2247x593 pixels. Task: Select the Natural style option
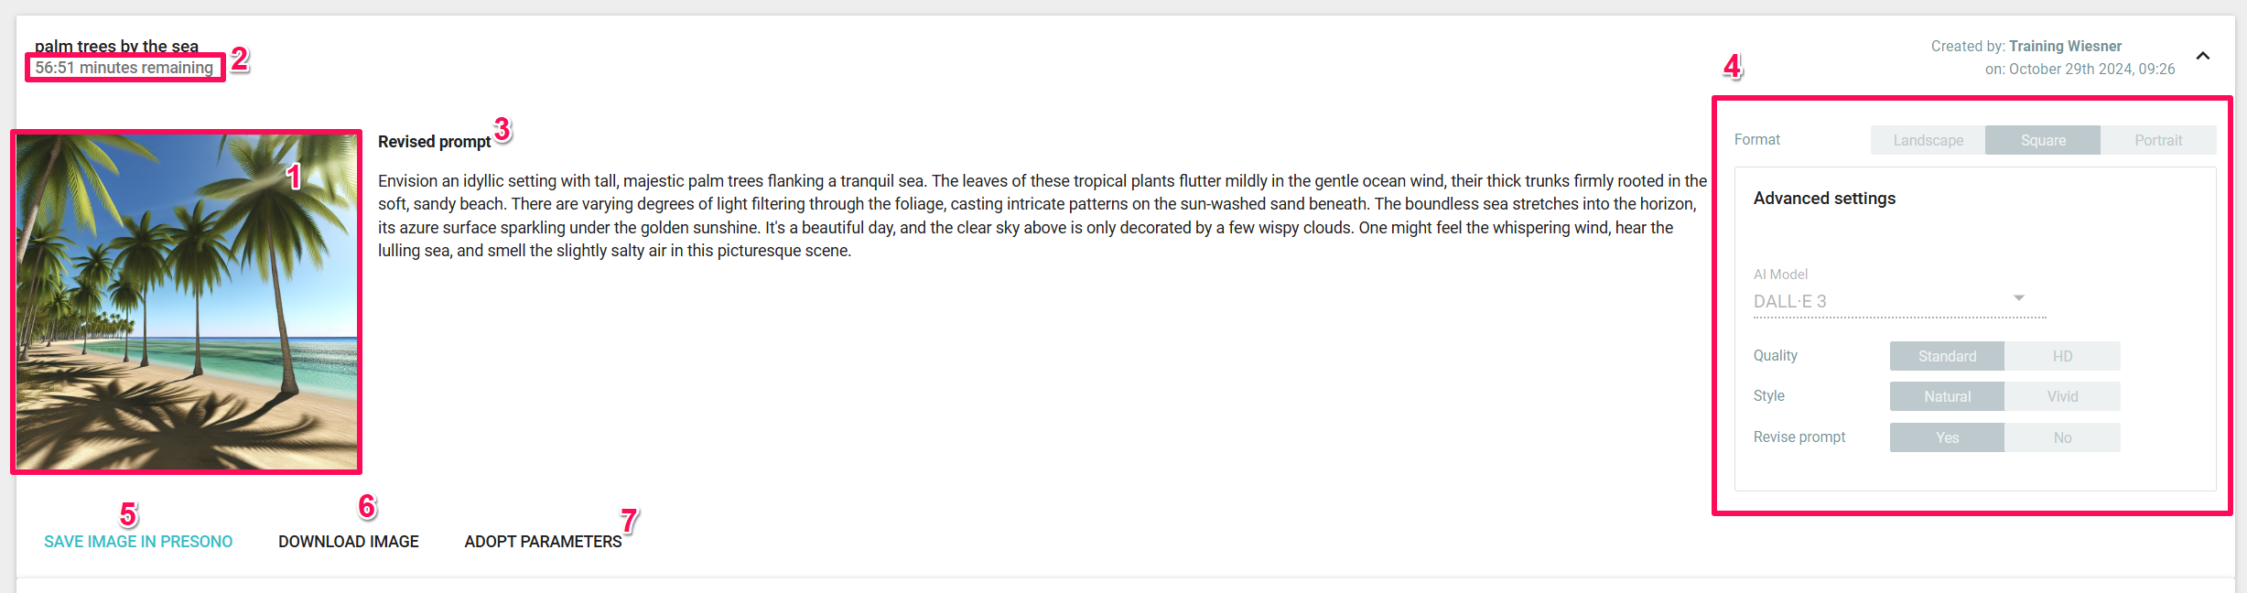pyautogui.click(x=1947, y=396)
